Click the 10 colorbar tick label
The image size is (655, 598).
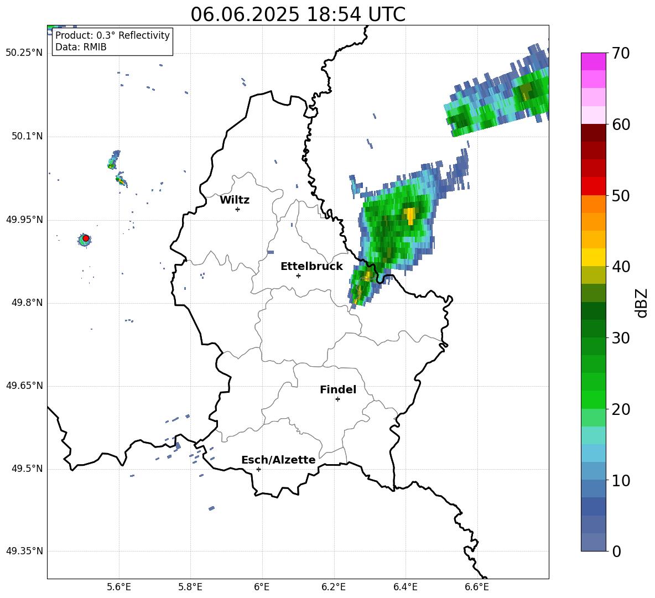coord(621,481)
